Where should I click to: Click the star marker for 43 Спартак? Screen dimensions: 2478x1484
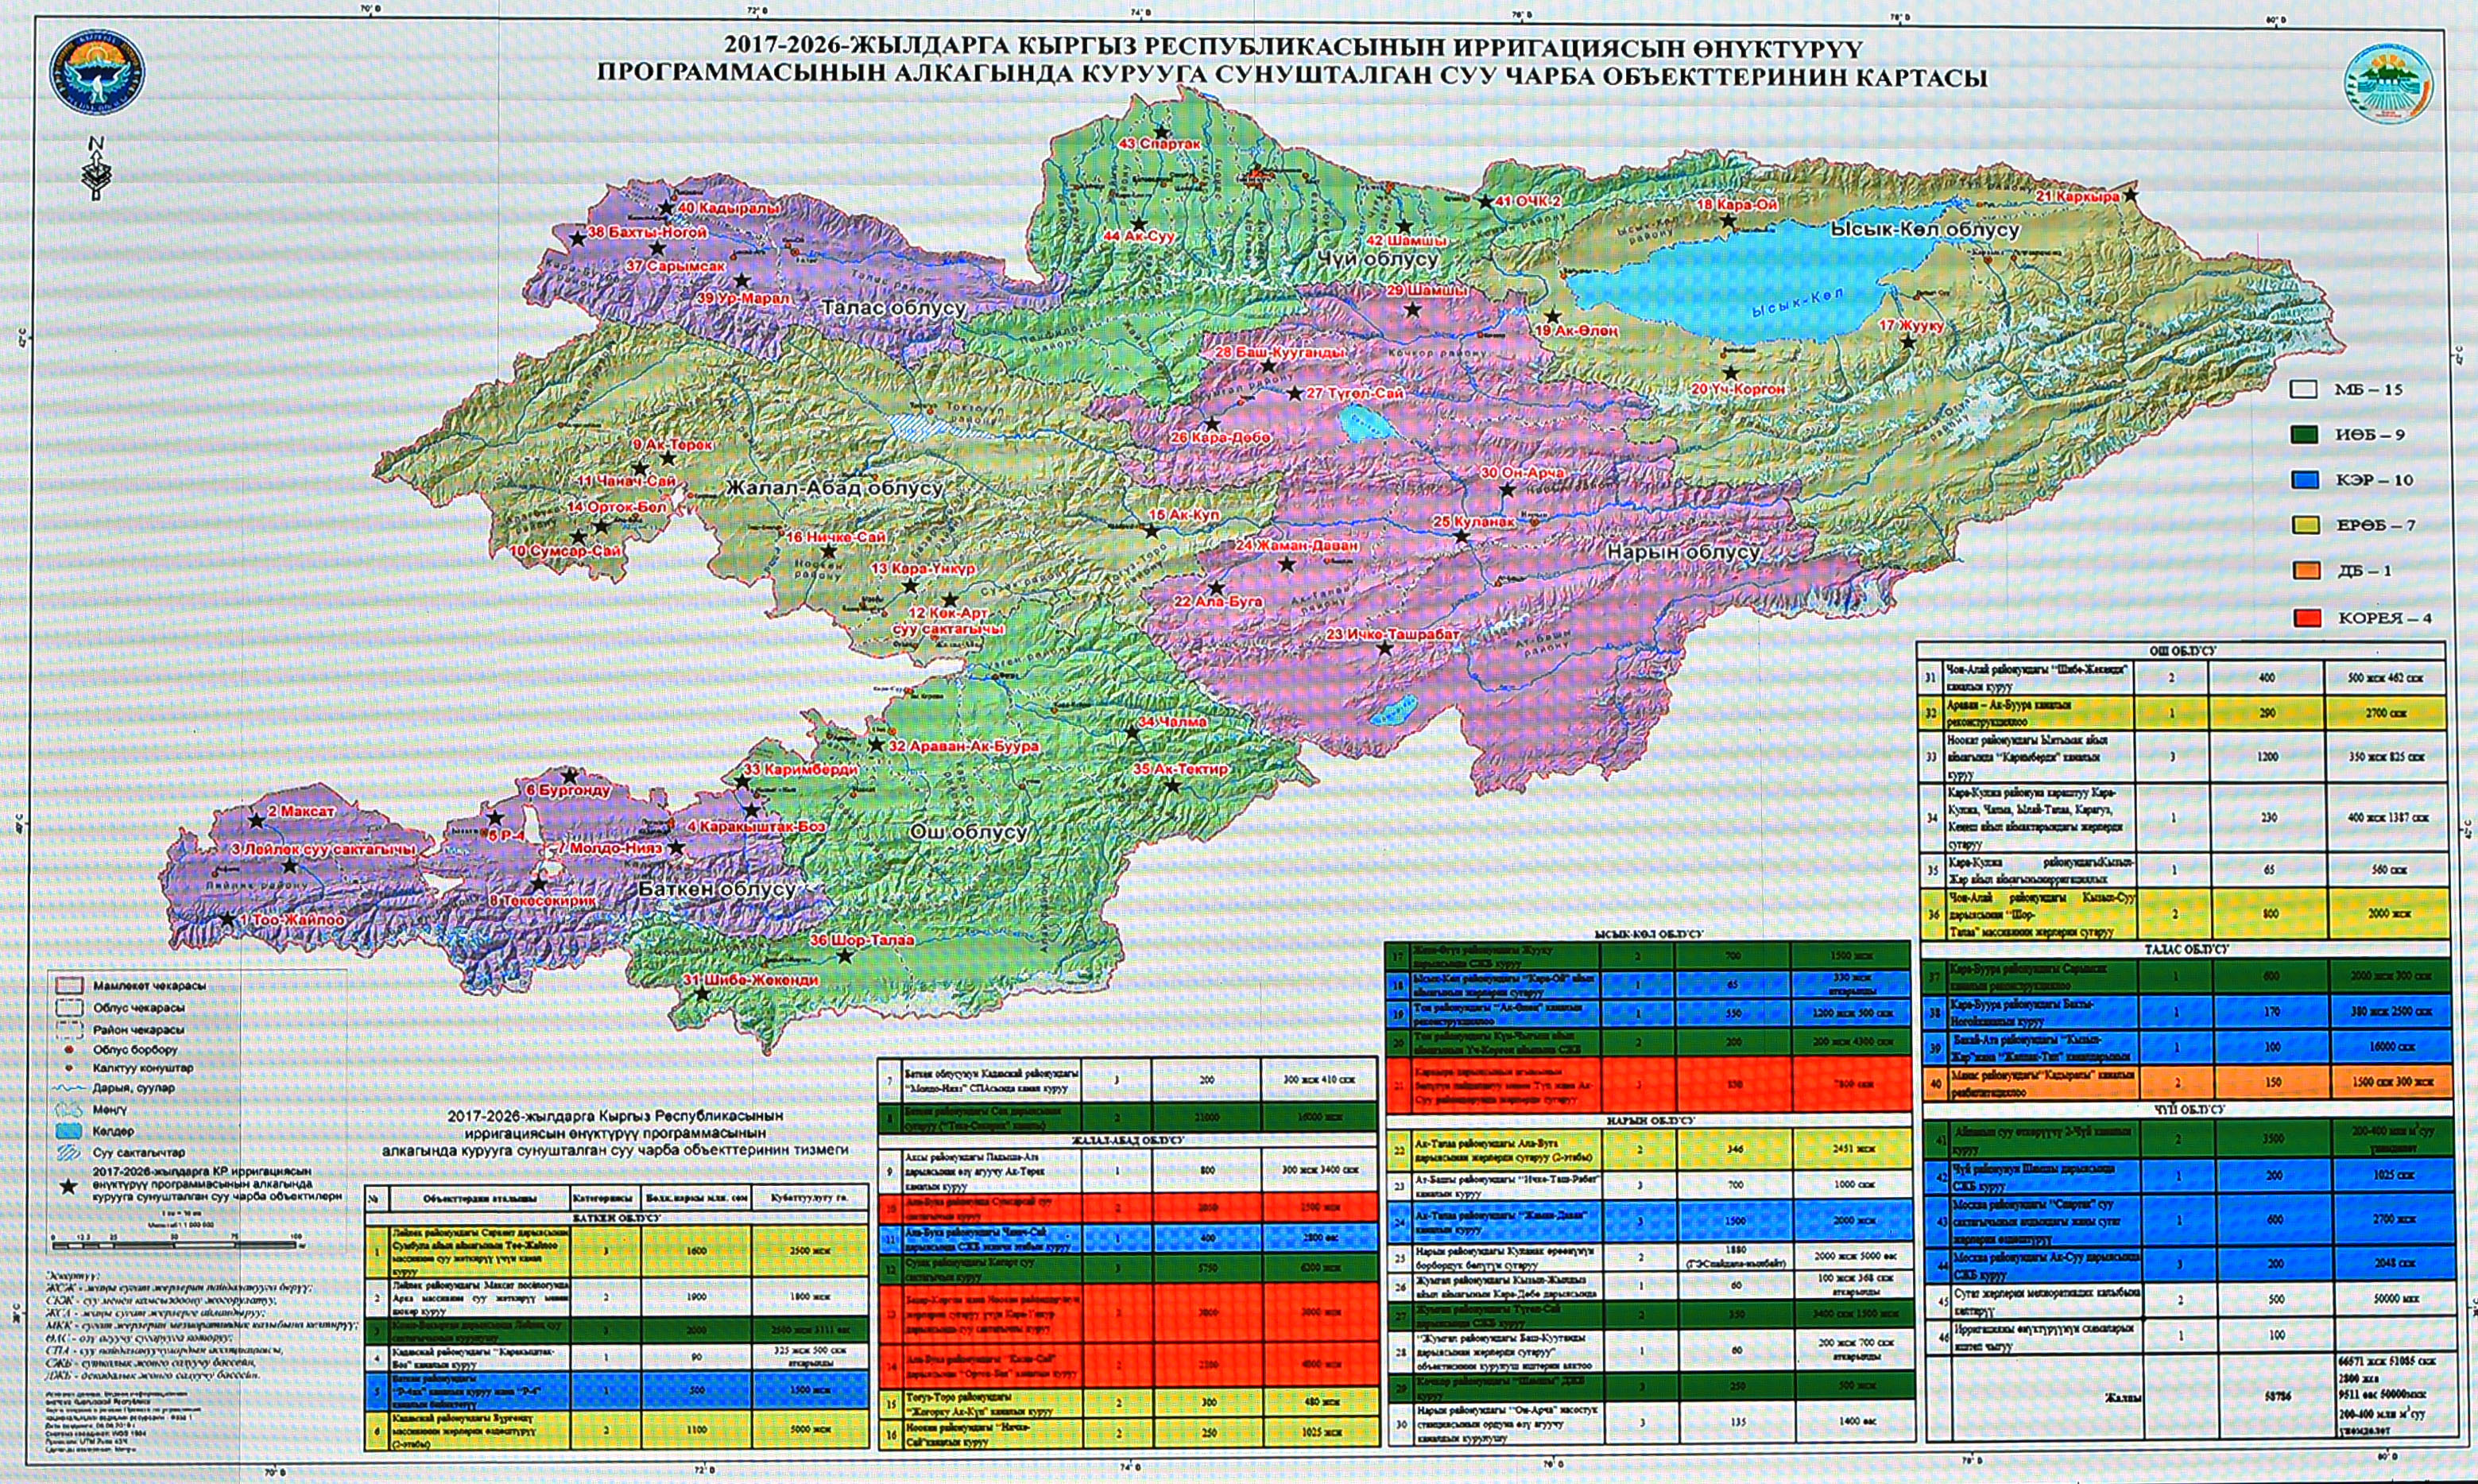click(1162, 131)
